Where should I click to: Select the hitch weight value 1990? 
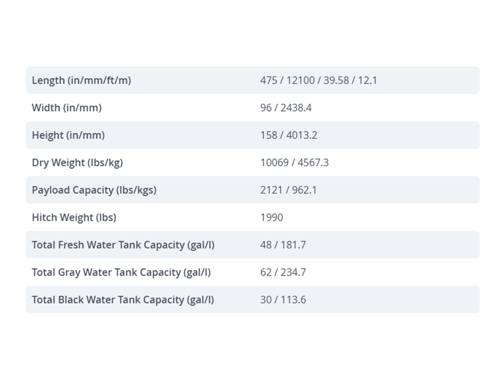coord(271,217)
